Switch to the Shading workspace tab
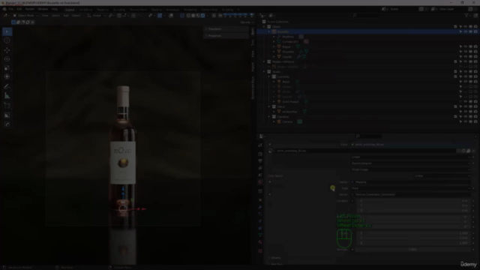This screenshot has width=480, height=270. [x=156, y=10]
